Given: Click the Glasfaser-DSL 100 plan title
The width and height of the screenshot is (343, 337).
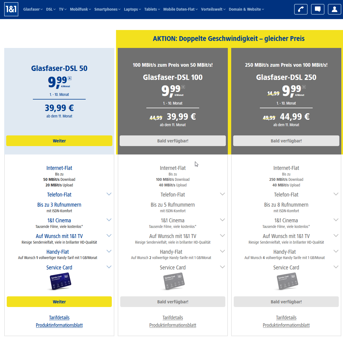Looking at the screenshot, I should coord(173,77).
